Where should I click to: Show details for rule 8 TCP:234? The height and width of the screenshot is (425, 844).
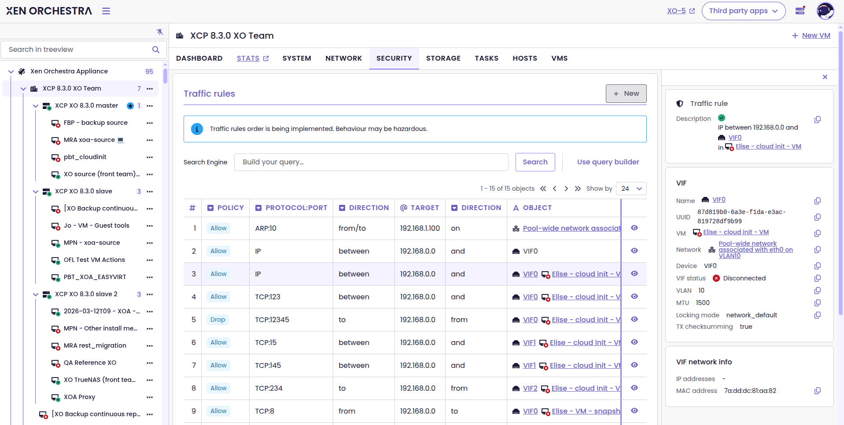634,388
